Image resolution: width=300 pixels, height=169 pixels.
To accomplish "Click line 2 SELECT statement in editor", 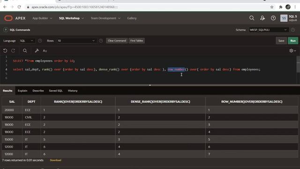I will point(44,61).
